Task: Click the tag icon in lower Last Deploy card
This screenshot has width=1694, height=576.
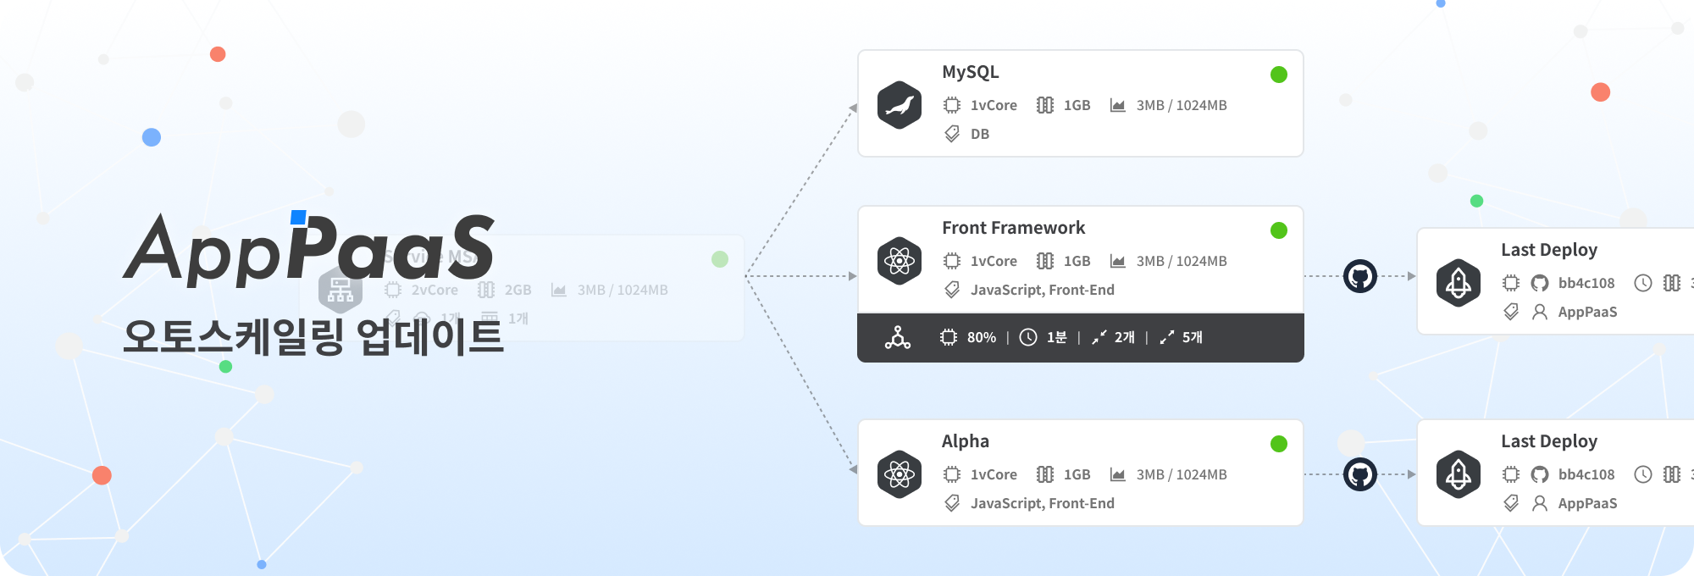Action: coord(1511,503)
